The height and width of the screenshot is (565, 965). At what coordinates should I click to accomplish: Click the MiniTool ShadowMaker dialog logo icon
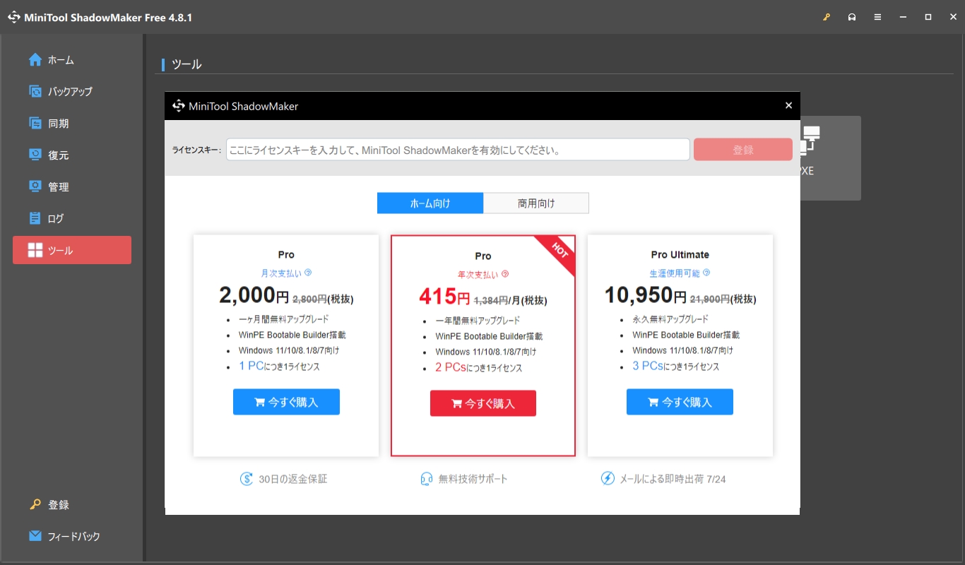[x=179, y=106]
